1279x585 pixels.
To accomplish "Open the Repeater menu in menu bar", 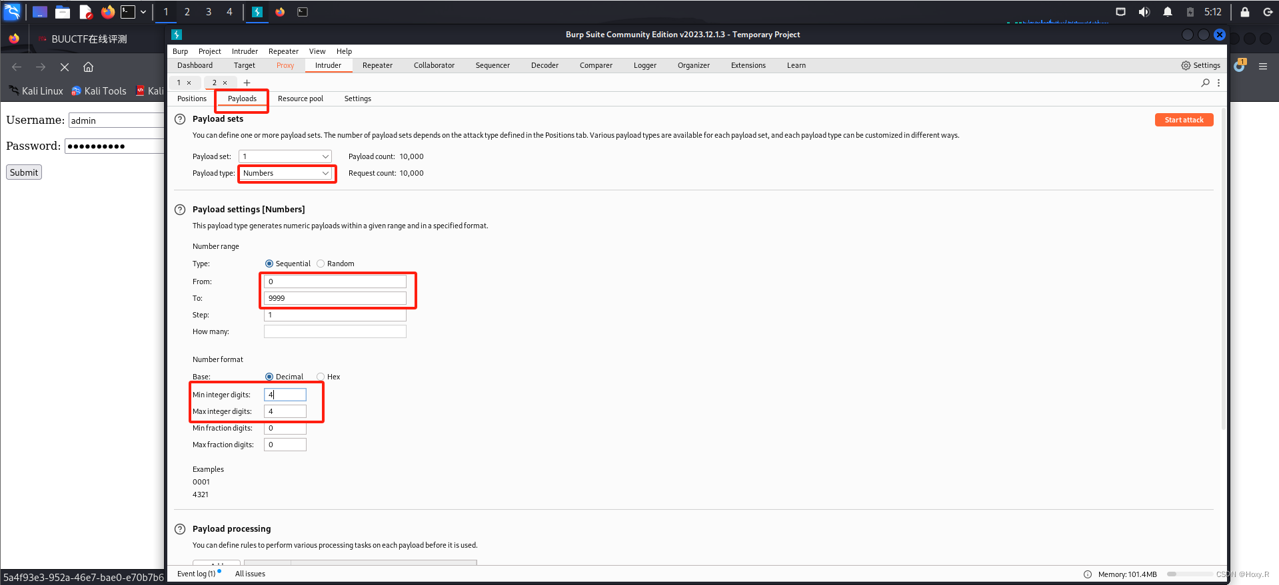I will coord(283,51).
